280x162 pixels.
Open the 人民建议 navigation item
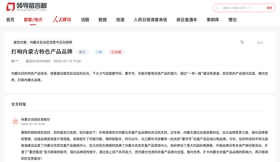pyautogui.click(x=62, y=19)
